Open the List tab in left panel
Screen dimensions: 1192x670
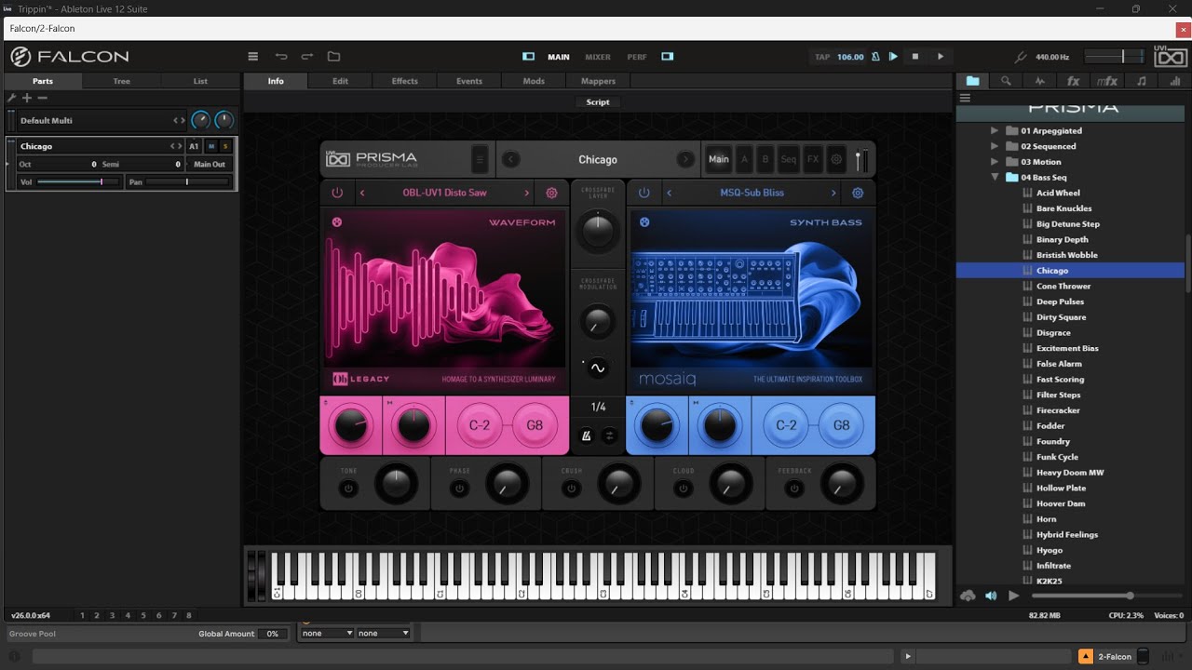coord(200,81)
